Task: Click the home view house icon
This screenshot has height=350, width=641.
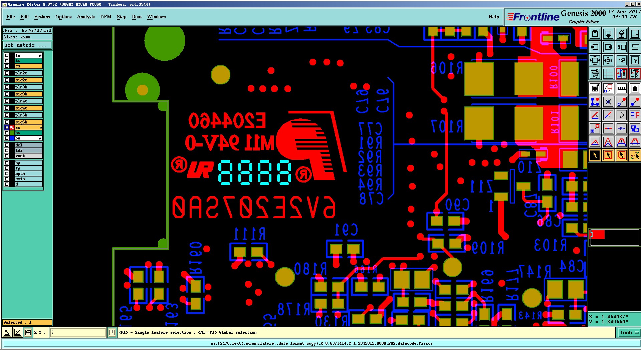Action: pos(621,34)
